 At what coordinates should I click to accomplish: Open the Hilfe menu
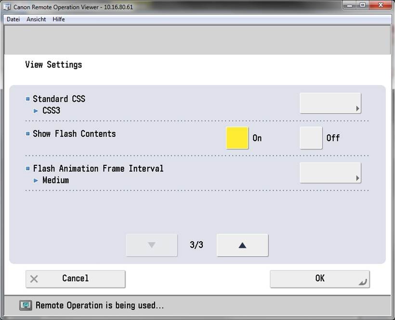59,19
